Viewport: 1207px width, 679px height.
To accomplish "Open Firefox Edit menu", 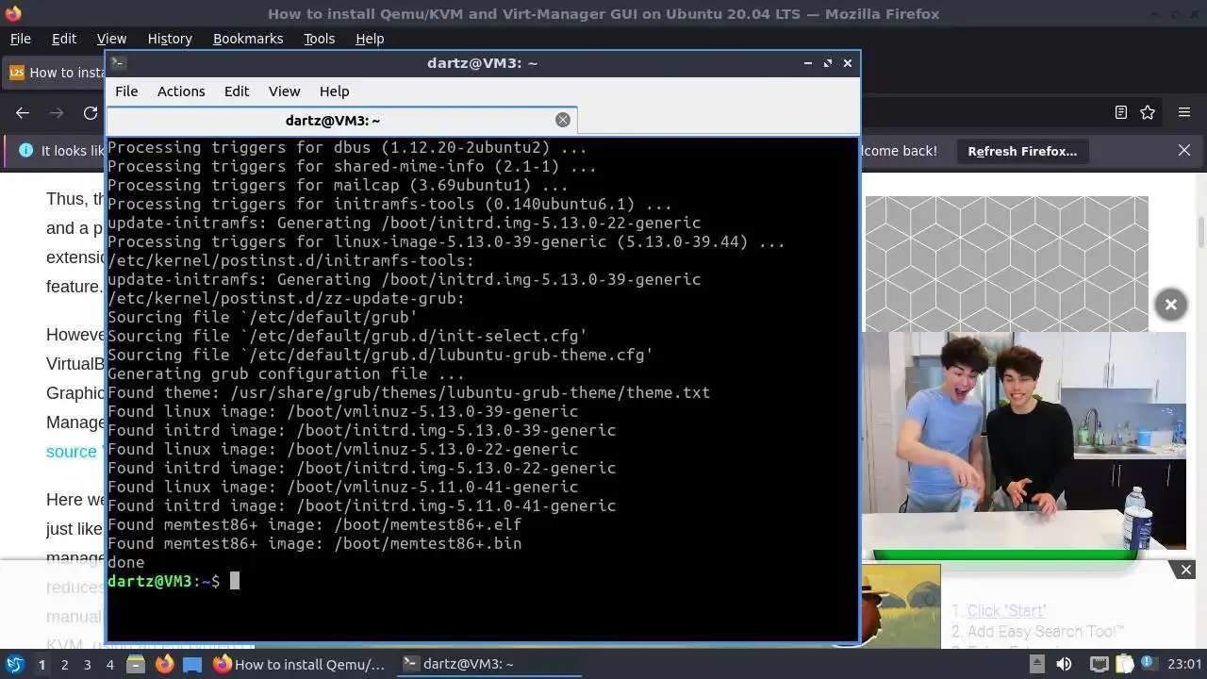I will click(x=64, y=39).
